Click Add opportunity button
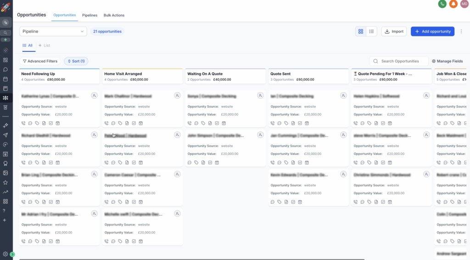The height and width of the screenshot is (260, 470). (432, 32)
